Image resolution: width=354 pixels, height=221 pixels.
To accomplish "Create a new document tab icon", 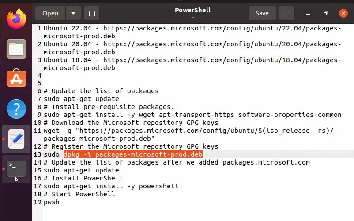I will [92, 13].
